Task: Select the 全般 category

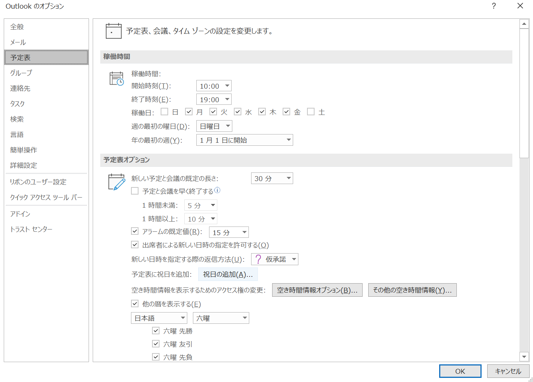Action: tap(47, 27)
